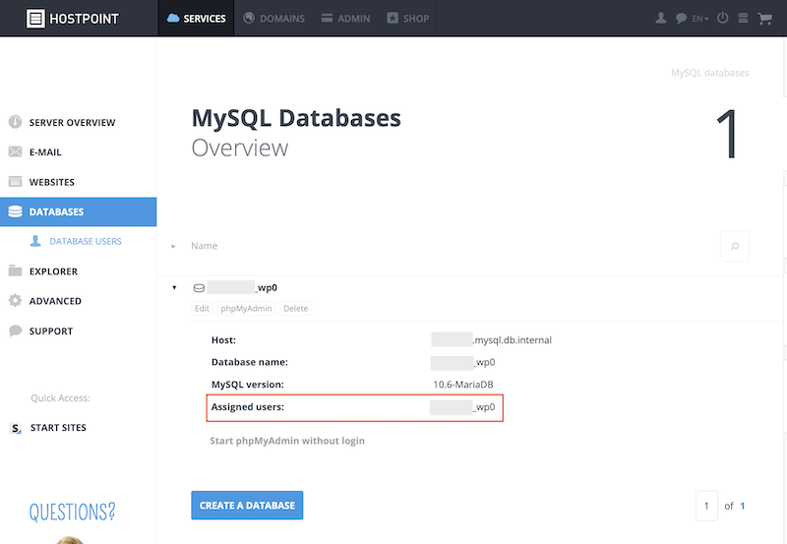Select Database Users in sidebar

(86, 241)
